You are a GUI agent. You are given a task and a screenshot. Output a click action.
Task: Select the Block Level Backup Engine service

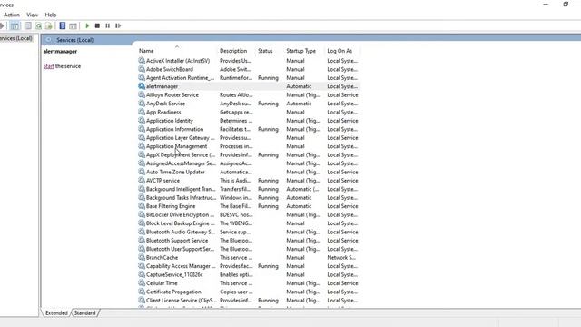pos(248,223)
